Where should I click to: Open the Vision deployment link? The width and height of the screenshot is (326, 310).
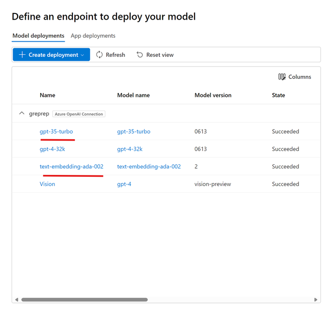point(47,184)
